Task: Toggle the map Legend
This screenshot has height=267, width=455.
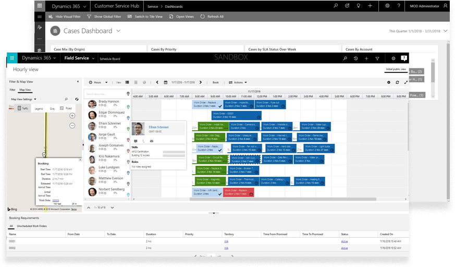Action: tap(39, 108)
